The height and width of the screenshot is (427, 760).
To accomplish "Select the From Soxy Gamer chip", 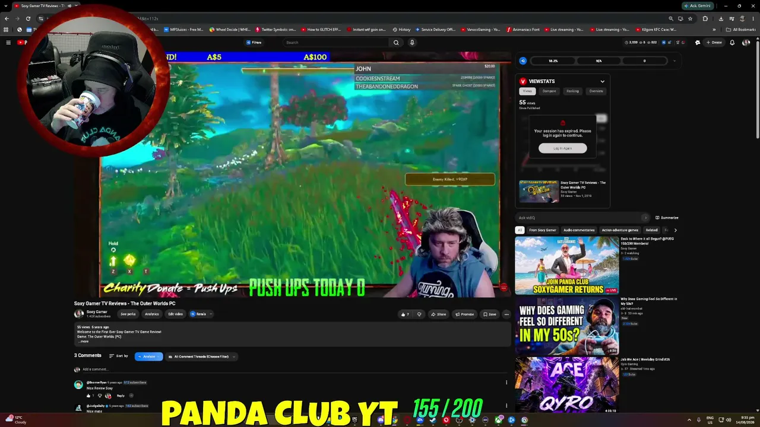I will 543,230.
